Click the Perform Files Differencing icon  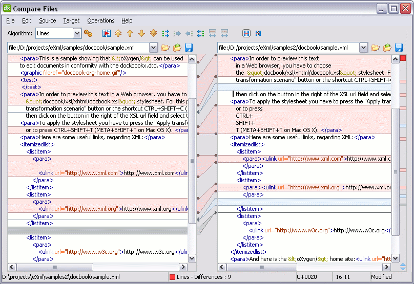[107, 33]
